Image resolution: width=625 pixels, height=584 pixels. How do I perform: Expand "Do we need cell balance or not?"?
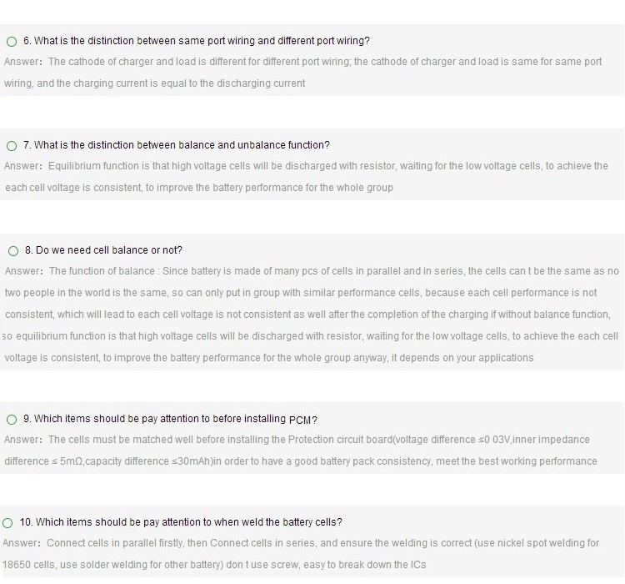click(103, 250)
